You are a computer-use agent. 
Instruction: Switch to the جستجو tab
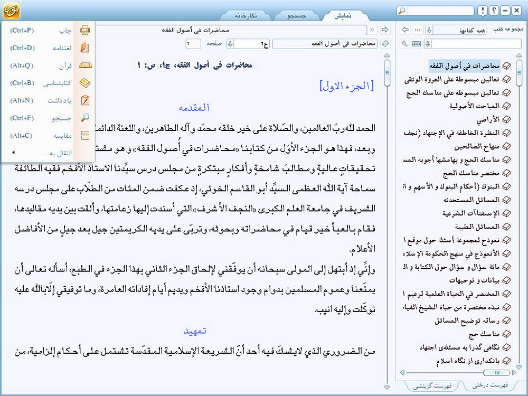click(x=296, y=16)
